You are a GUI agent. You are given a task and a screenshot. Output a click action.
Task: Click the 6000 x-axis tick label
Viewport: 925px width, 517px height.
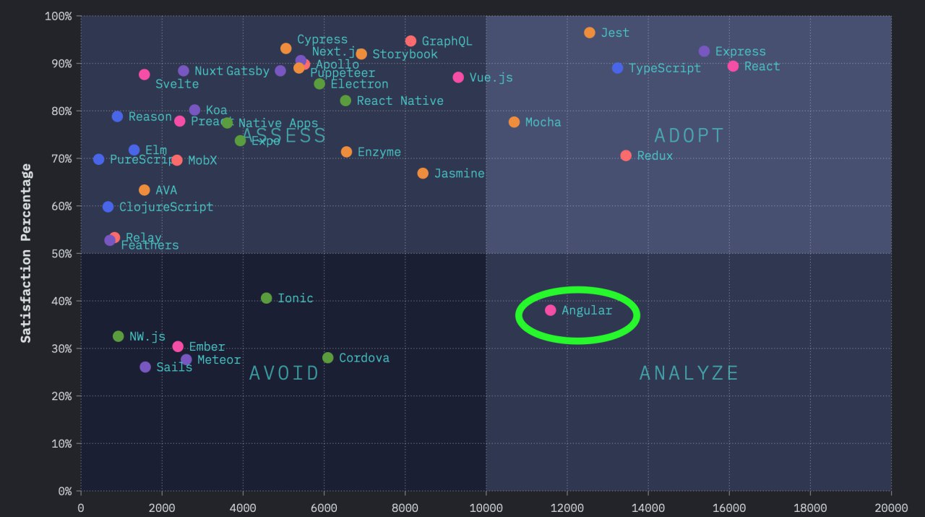[x=324, y=508]
